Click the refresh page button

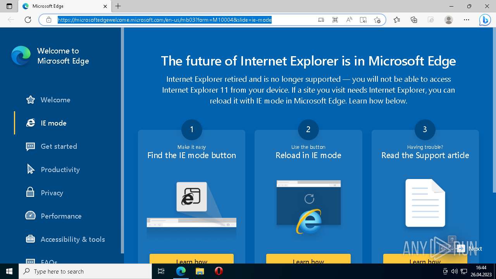point(28,20)
